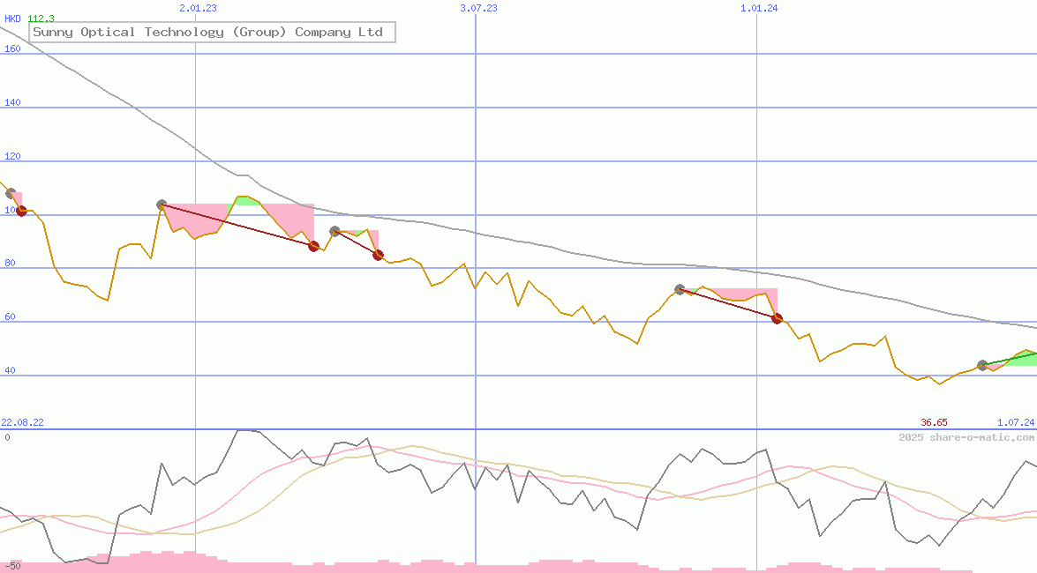
Task: Click the red marker at the chart's left edge
Action: point(21,211)
